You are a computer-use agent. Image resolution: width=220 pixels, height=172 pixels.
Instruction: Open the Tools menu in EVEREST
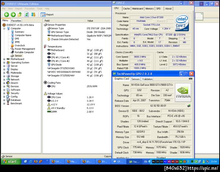point(40,8)
